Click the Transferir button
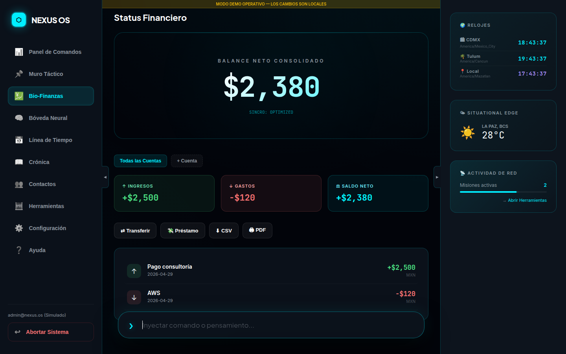 [135, 230]
